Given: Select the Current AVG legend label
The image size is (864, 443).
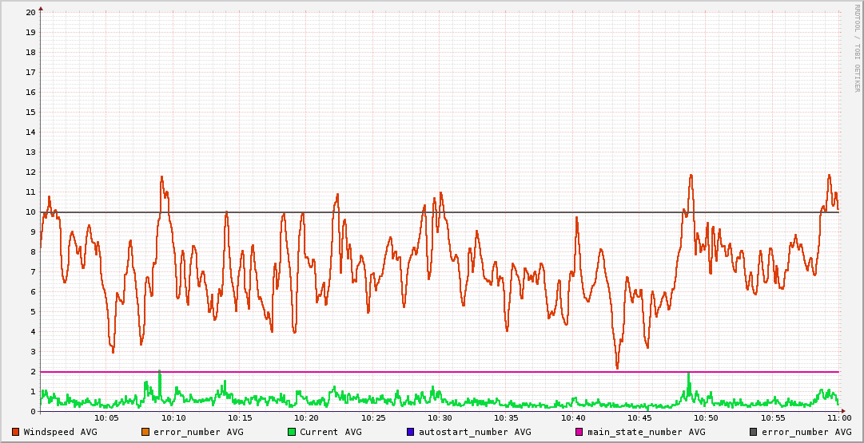Looking at the screenshot, I should 330,432.
